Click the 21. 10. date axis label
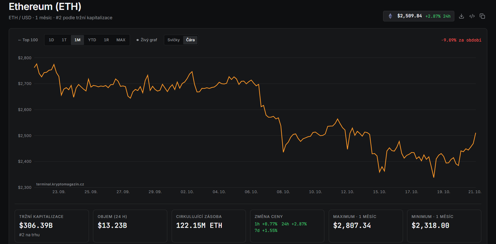The width and height of the screenshot is (496, 244). 475,192
